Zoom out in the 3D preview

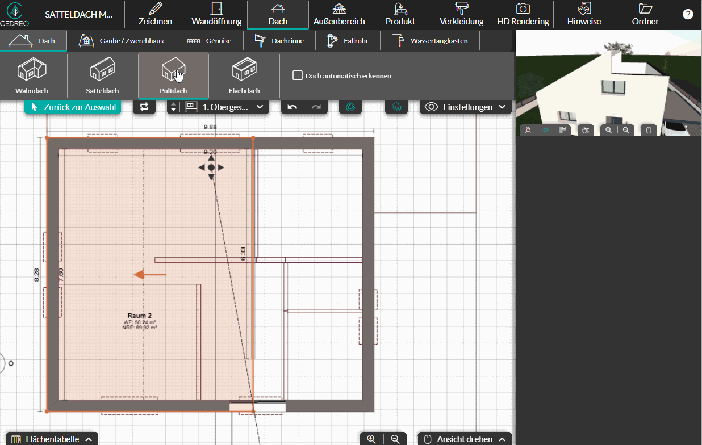click(x=626, y=130)
